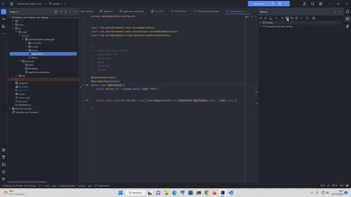
Task: Click Maven generate sources folder icon
Action: click(265, 18)
